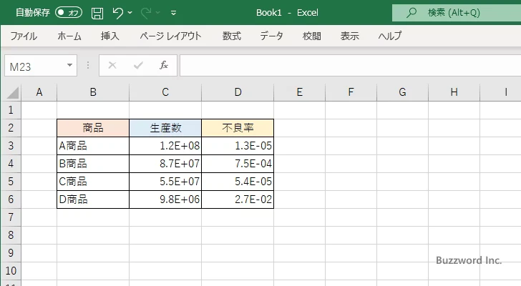
Task: Select cell showing 8.7E+07
Action: pyautogui.click(x=165, y=164)
